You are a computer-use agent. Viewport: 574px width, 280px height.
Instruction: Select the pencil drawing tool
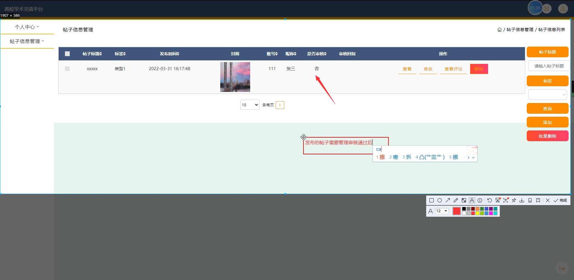pos(456,200)
